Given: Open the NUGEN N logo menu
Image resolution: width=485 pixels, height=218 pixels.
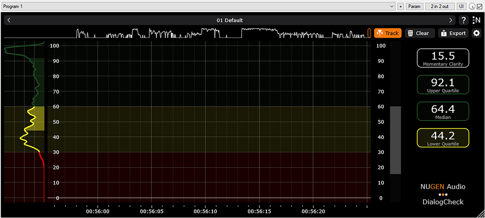Looking at the screenshot, I should 476,20.
